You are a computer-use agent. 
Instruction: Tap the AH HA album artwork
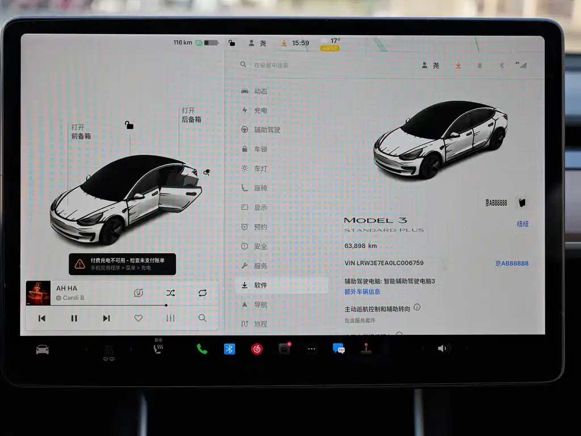click(38, 293)
